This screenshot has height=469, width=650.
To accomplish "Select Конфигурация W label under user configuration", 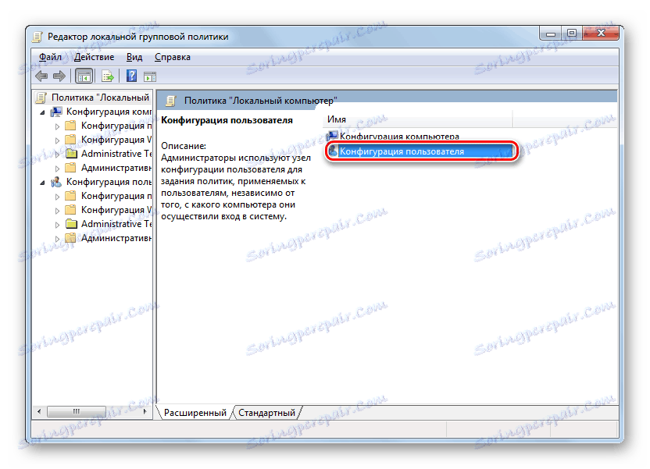I will (116, 210).
